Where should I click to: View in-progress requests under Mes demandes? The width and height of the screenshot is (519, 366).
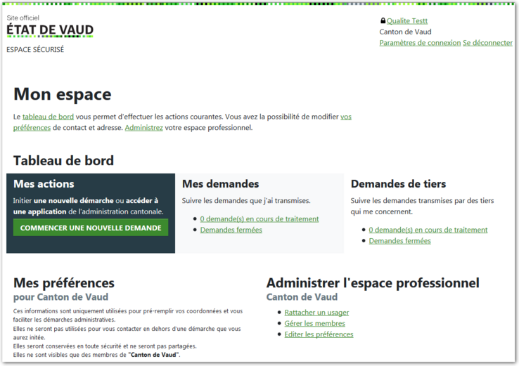259,218
